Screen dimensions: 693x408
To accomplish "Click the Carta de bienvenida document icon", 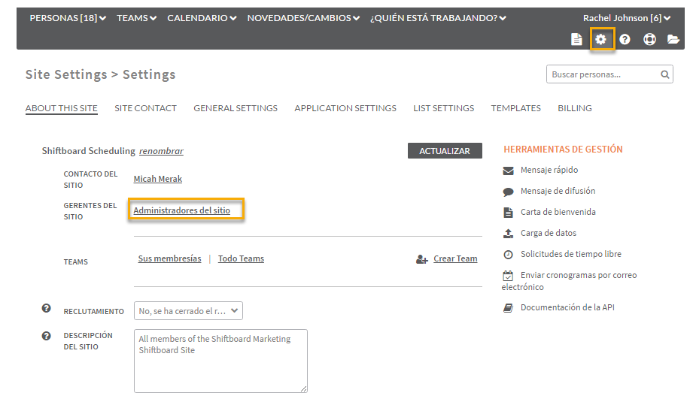I will coord(508,213).
